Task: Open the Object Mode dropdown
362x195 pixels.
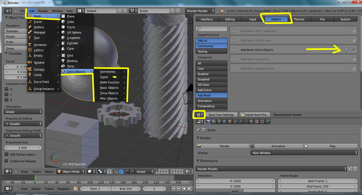Action: click(71, 172)
